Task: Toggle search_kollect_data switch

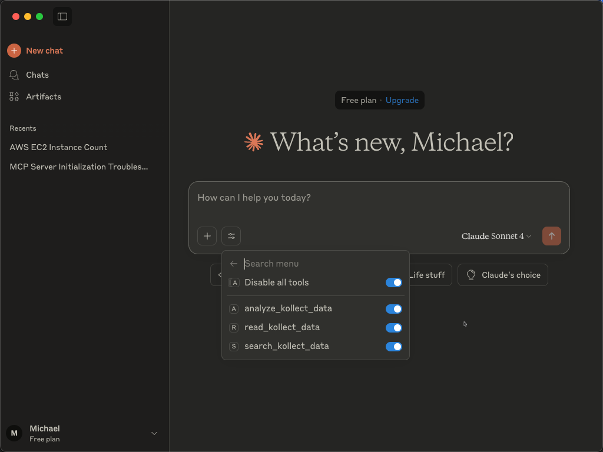Action: coord(394,346)
